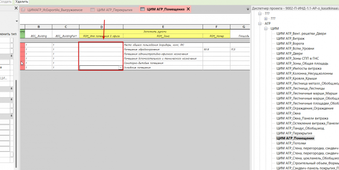
Task: Close the left properties panel
Action: point(16,8)
